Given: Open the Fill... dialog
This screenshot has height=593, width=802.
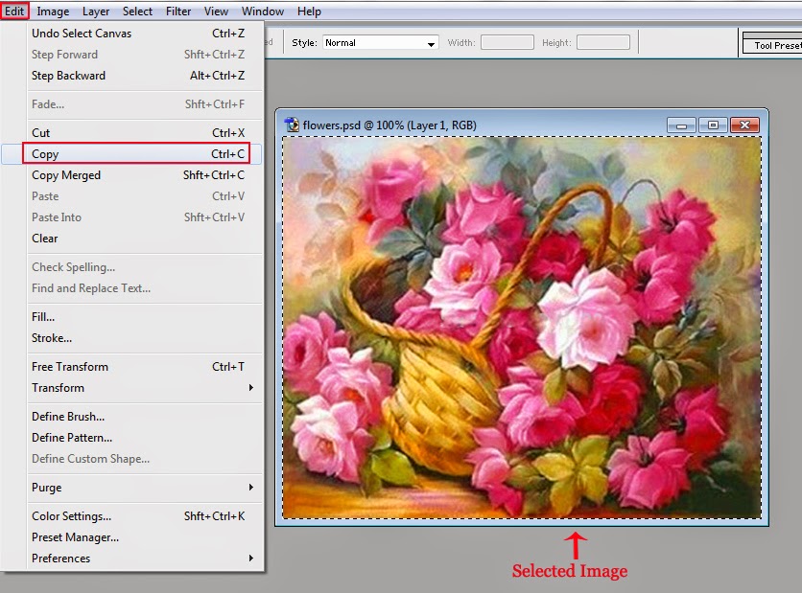Looking at the screenshot, I should tap(137, 317).
